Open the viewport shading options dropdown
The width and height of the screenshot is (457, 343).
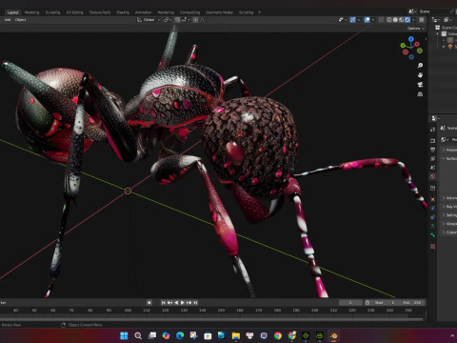pyautogui.click(x=413, y=20)
